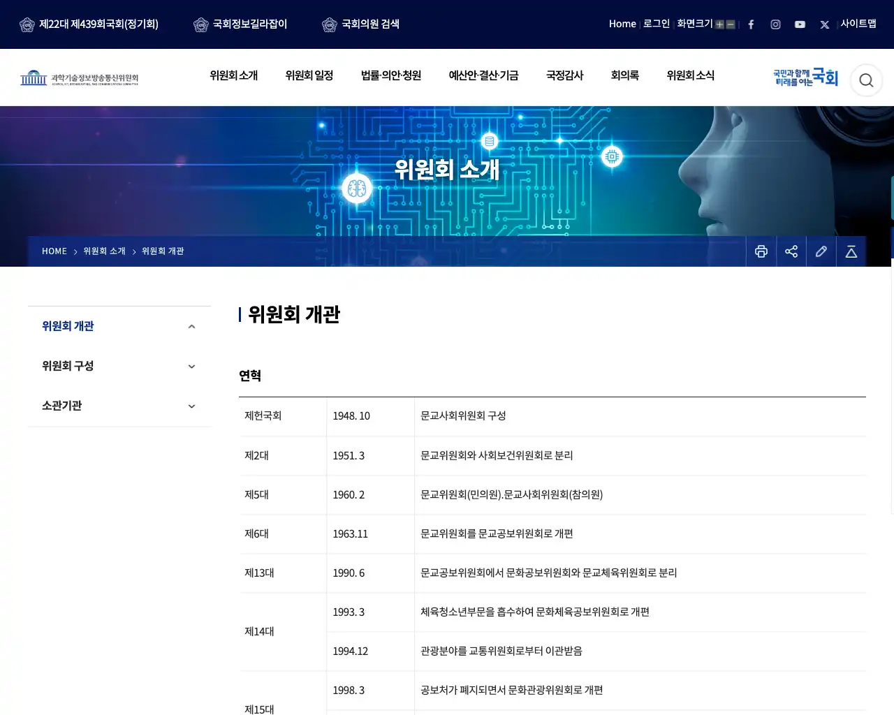
Task: Open the 회의록 menu
Action: pos(625,75)
